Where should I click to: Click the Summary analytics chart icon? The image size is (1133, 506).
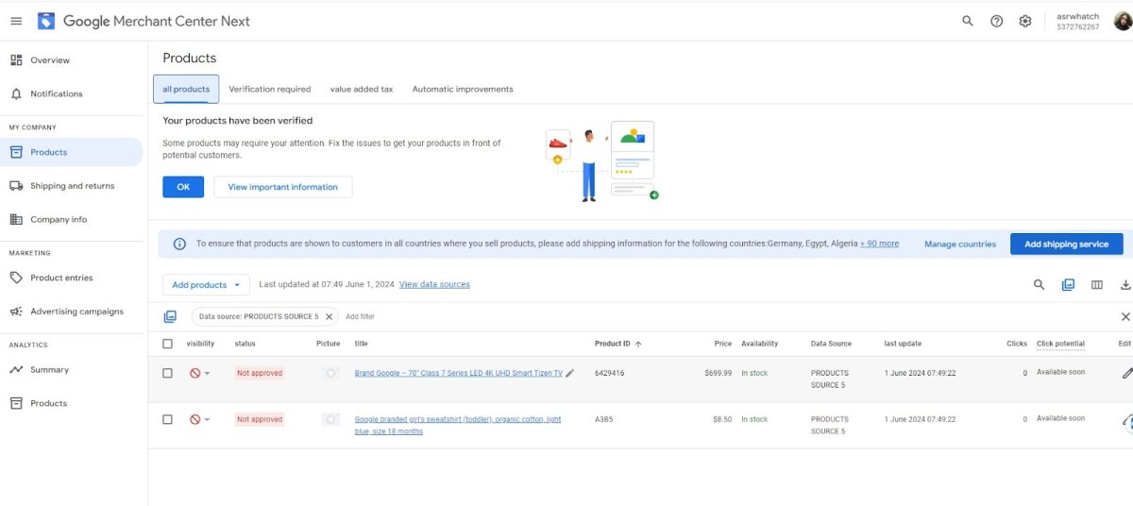point(16,370)
